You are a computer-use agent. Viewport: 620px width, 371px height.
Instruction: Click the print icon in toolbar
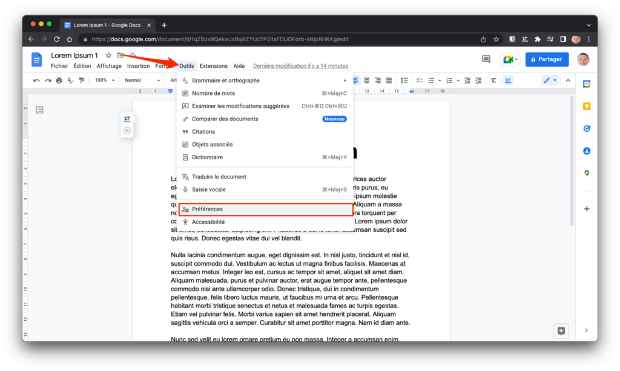pyautogui.click(x=59, y=80)
